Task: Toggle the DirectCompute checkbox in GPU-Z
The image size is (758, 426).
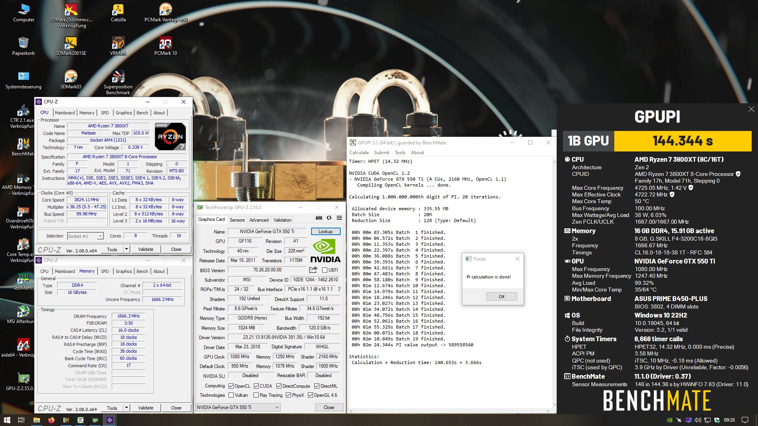Action: tap(279, 386)
